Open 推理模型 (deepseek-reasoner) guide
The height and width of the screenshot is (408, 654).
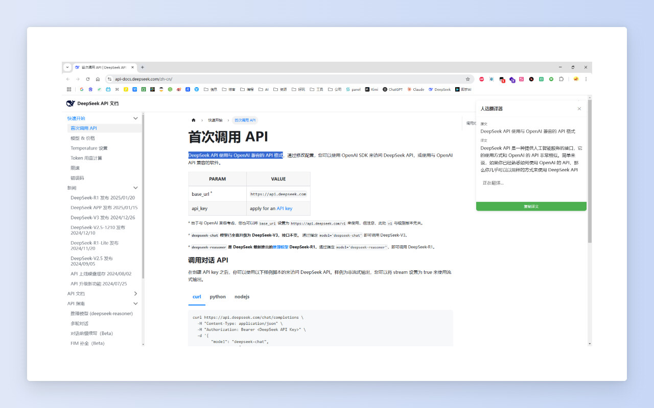[102, 314]
